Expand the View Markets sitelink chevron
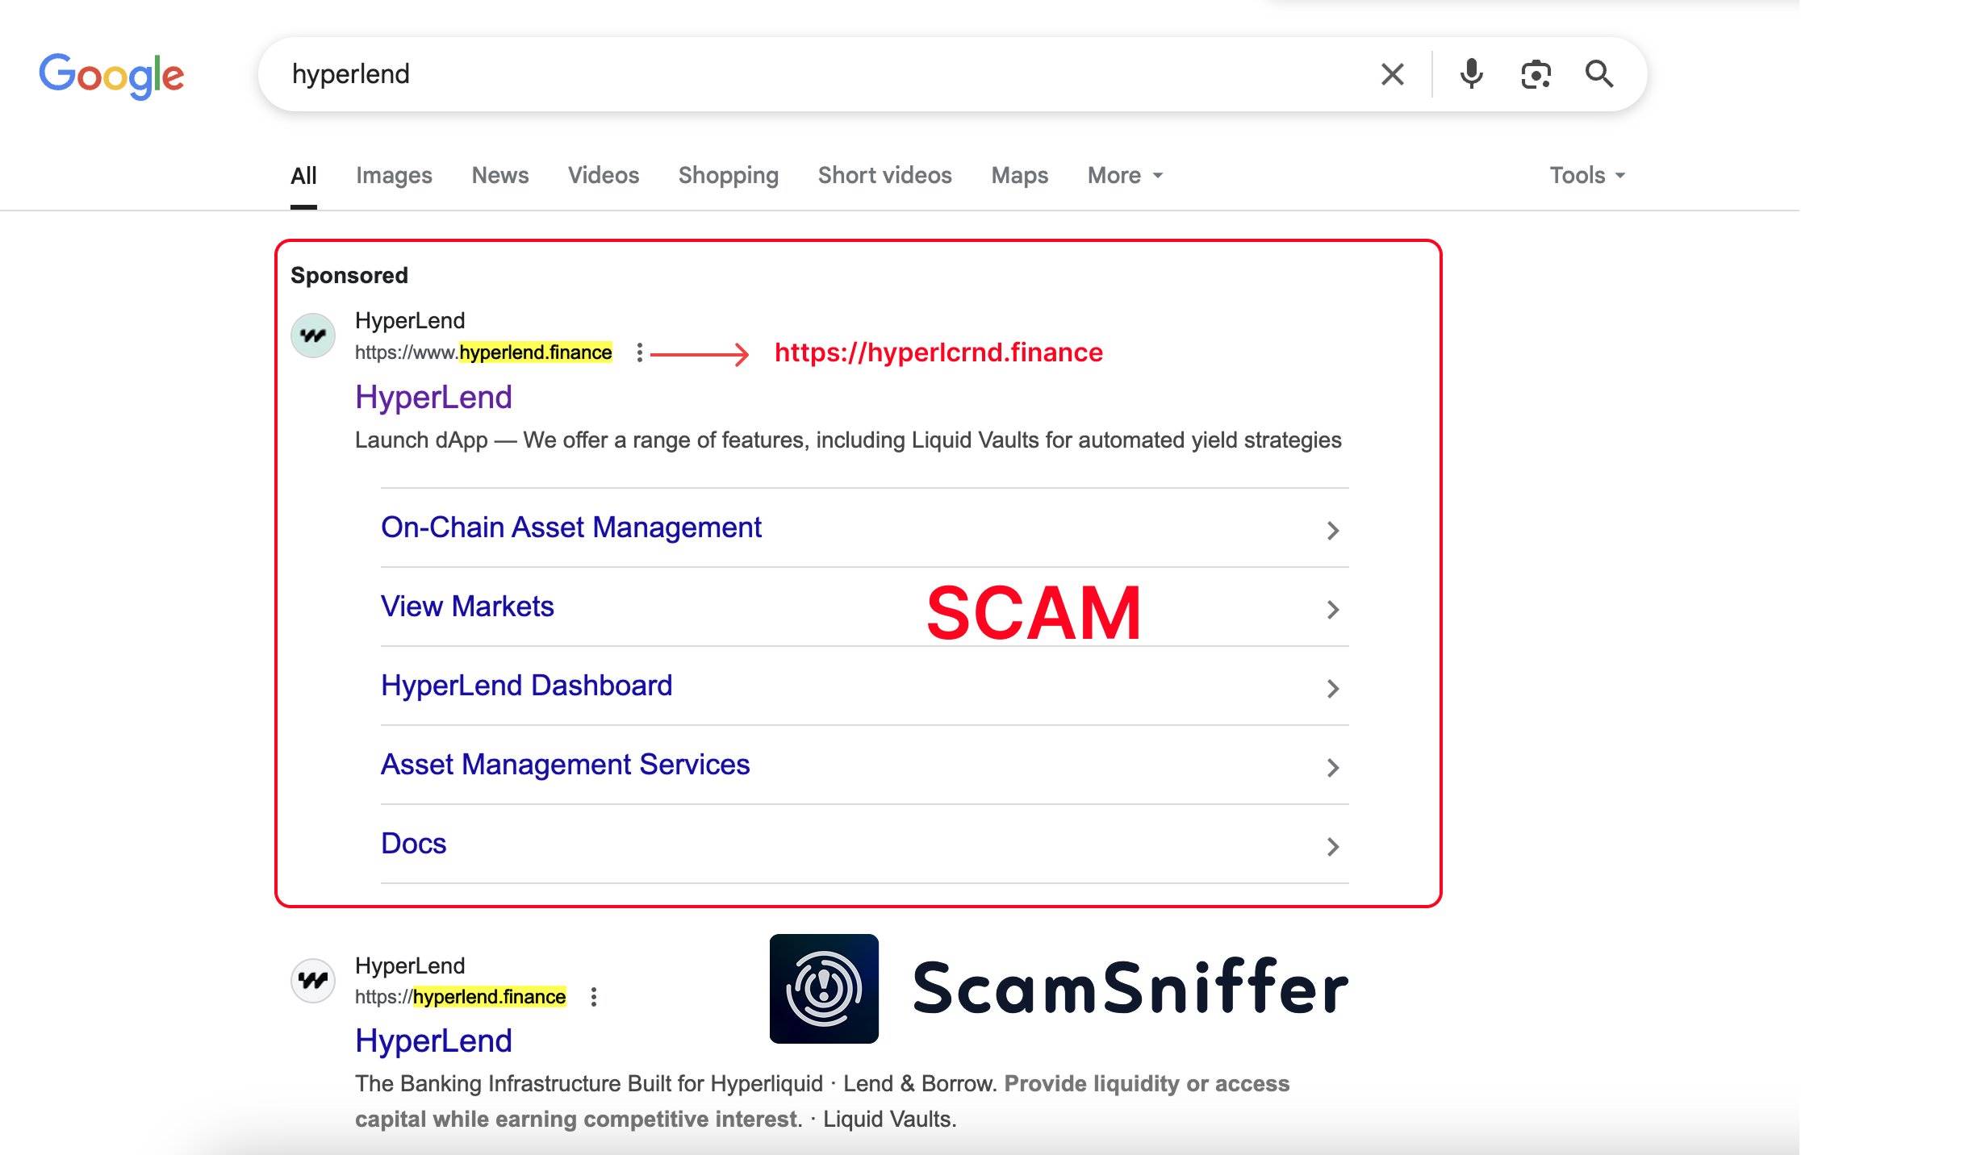Viewport: 1985px width, 1155px height. coord(1333,609)
